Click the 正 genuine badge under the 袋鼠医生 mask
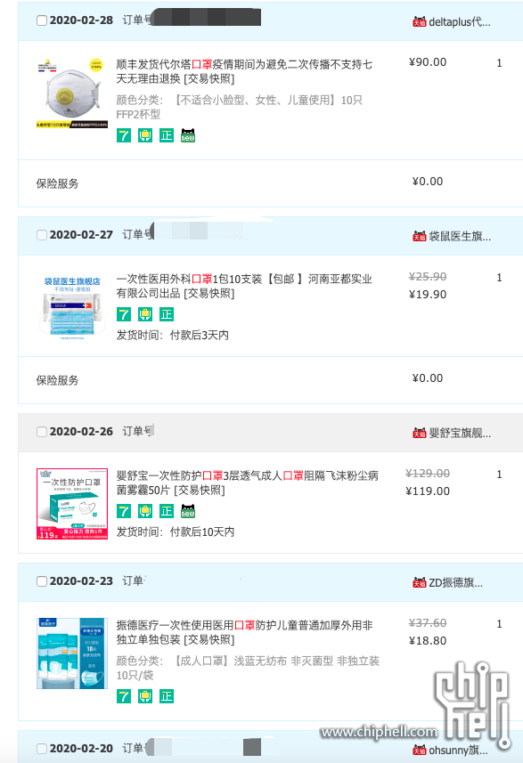 click(167, 314)
